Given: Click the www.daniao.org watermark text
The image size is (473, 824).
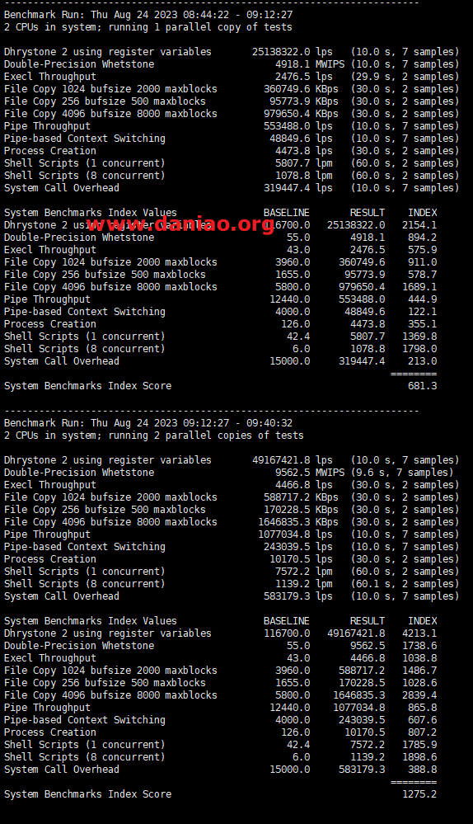Looking at the screenshot, I should click(x=180, y=224).
